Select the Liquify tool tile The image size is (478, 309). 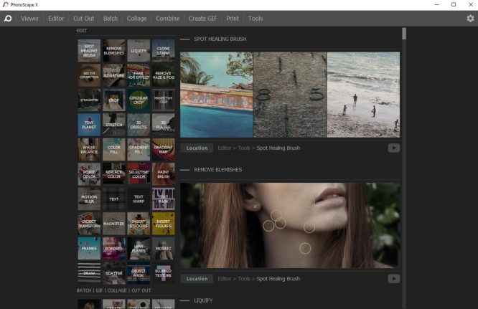(139, 50)
